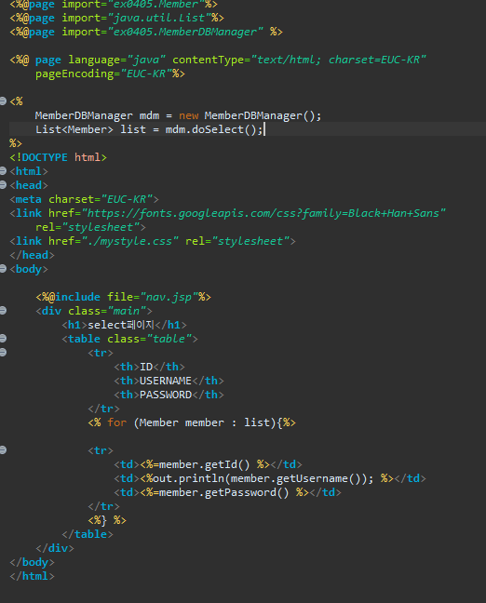486x603 pixels.
Task: Place cursor at 'mdm.doSelect();'
Action: 214,129
